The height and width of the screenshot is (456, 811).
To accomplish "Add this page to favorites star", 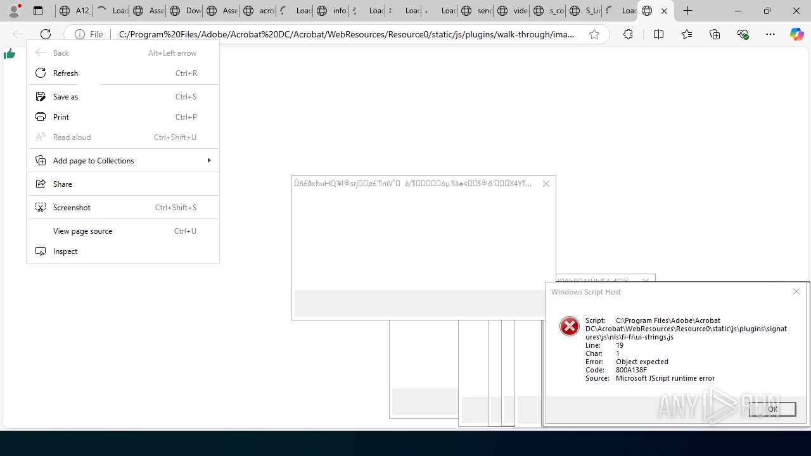I will tap(594, 34).
